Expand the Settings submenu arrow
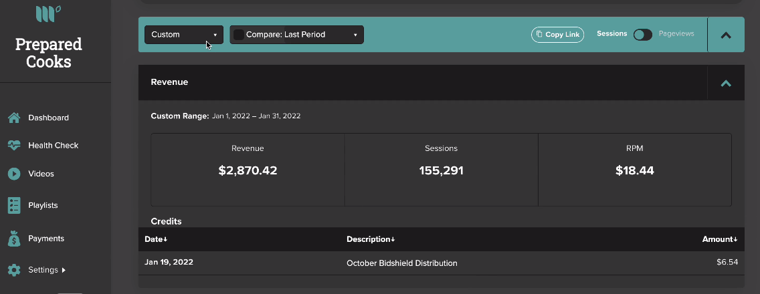This screenshot has width=760, height=294. 64,270
